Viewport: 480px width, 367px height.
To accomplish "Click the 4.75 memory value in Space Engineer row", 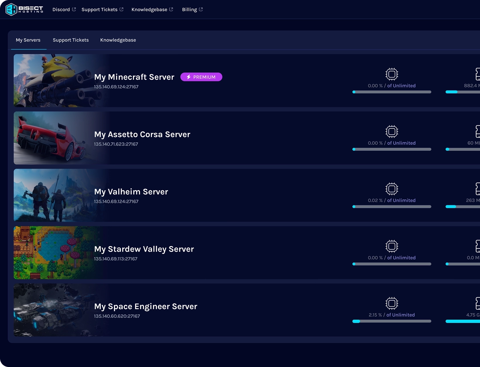I will click(x=473, y=315).
